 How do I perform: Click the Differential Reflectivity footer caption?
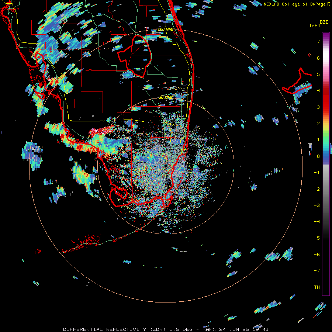166,329
